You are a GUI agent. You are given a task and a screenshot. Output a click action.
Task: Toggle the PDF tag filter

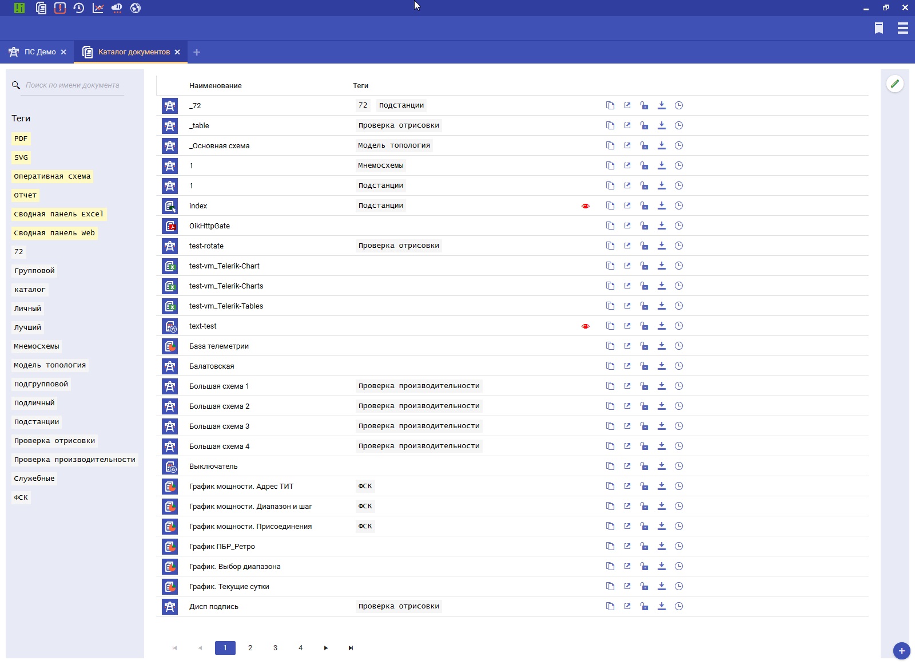click(21, 139)
